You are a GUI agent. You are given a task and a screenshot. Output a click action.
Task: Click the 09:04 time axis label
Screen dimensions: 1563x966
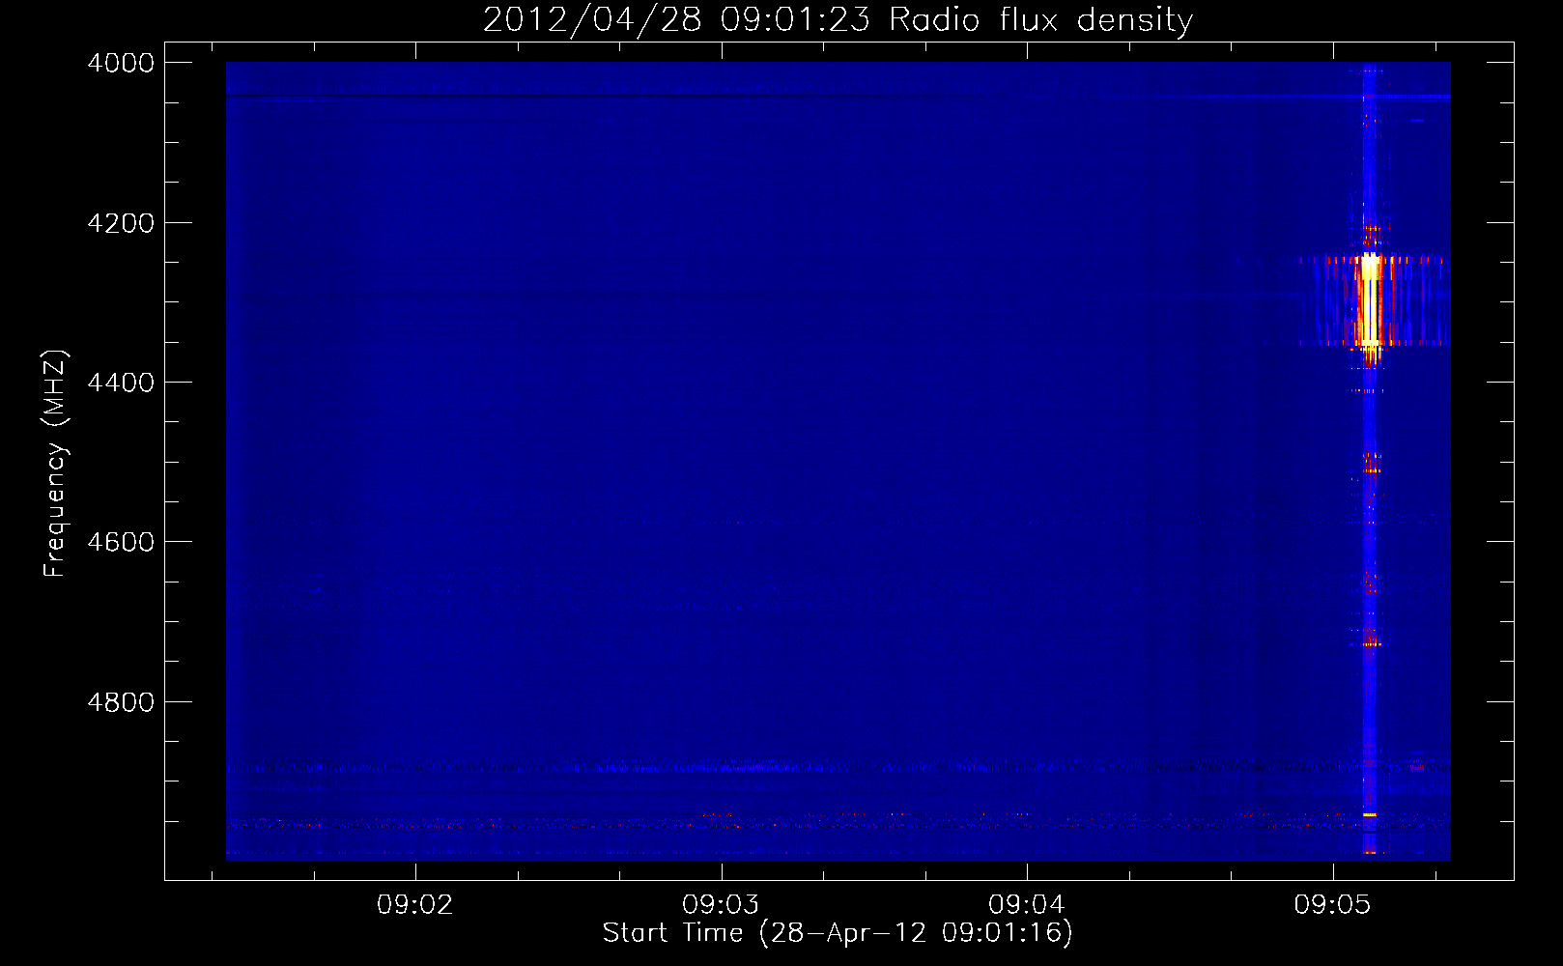(x=1027, y=904)
